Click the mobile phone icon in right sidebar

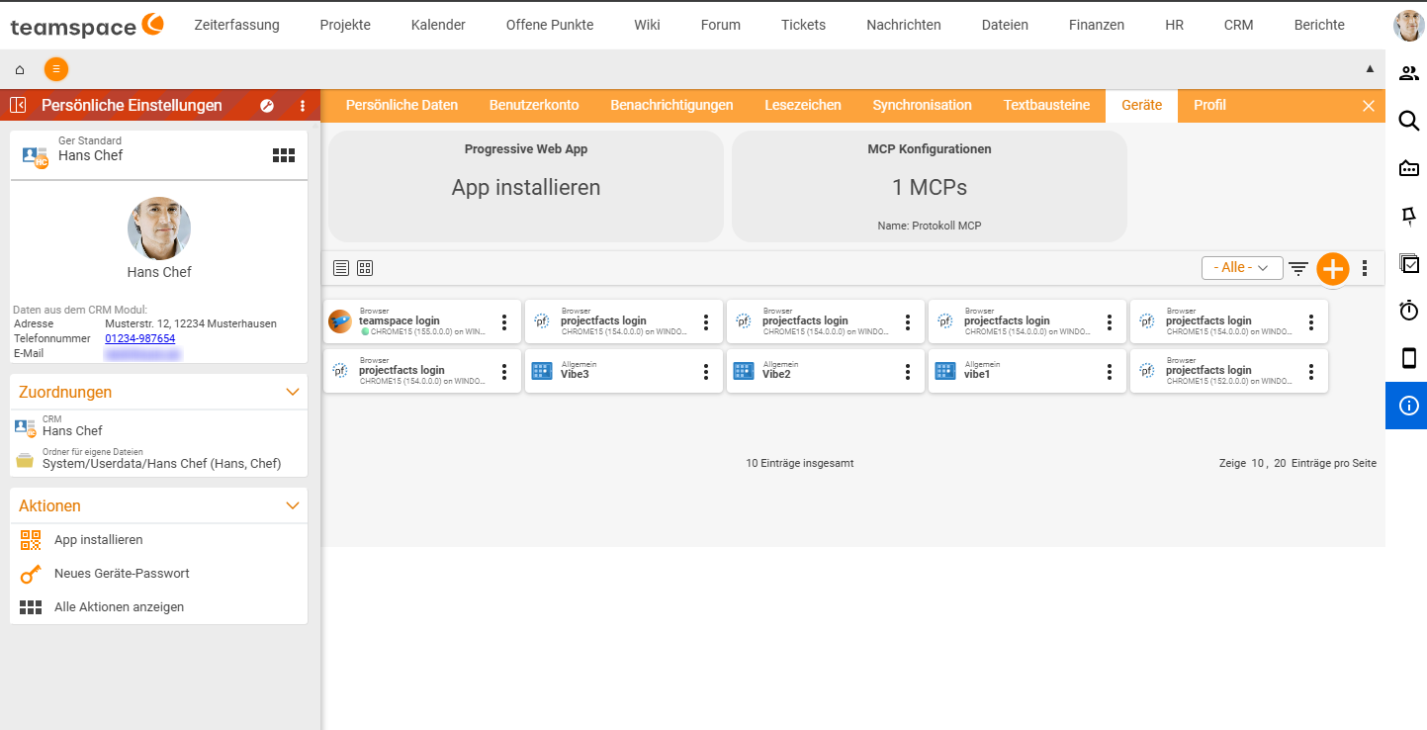coord(1409,358)
